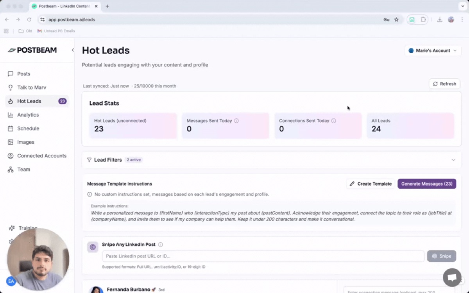This screenshot has width=469, height=293.
Task: Click the Snipe button
Action: 442,256
